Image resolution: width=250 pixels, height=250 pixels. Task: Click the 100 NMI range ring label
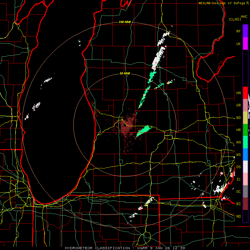125,22
